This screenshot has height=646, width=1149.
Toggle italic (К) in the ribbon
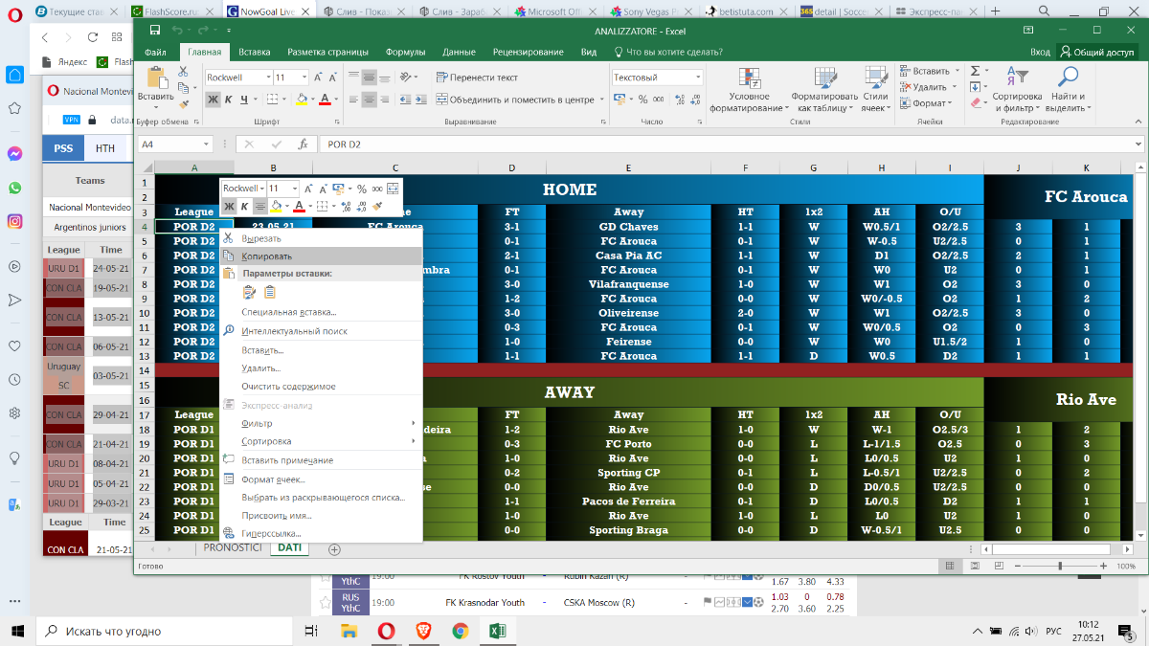(228, 99)
